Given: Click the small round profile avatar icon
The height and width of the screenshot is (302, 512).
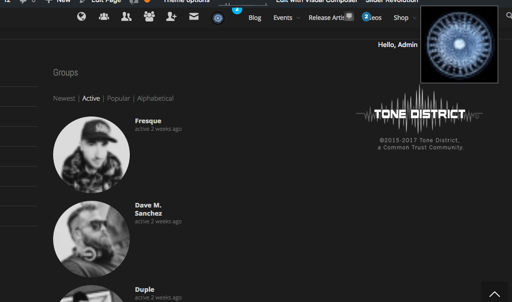Looking at the screenshot, I should [218, 18].
